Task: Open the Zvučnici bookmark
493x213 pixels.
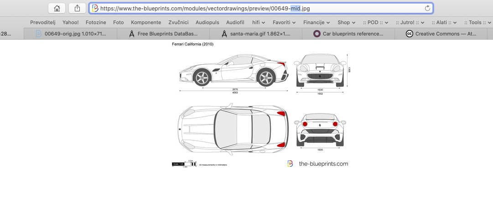Action: point(178,23)
